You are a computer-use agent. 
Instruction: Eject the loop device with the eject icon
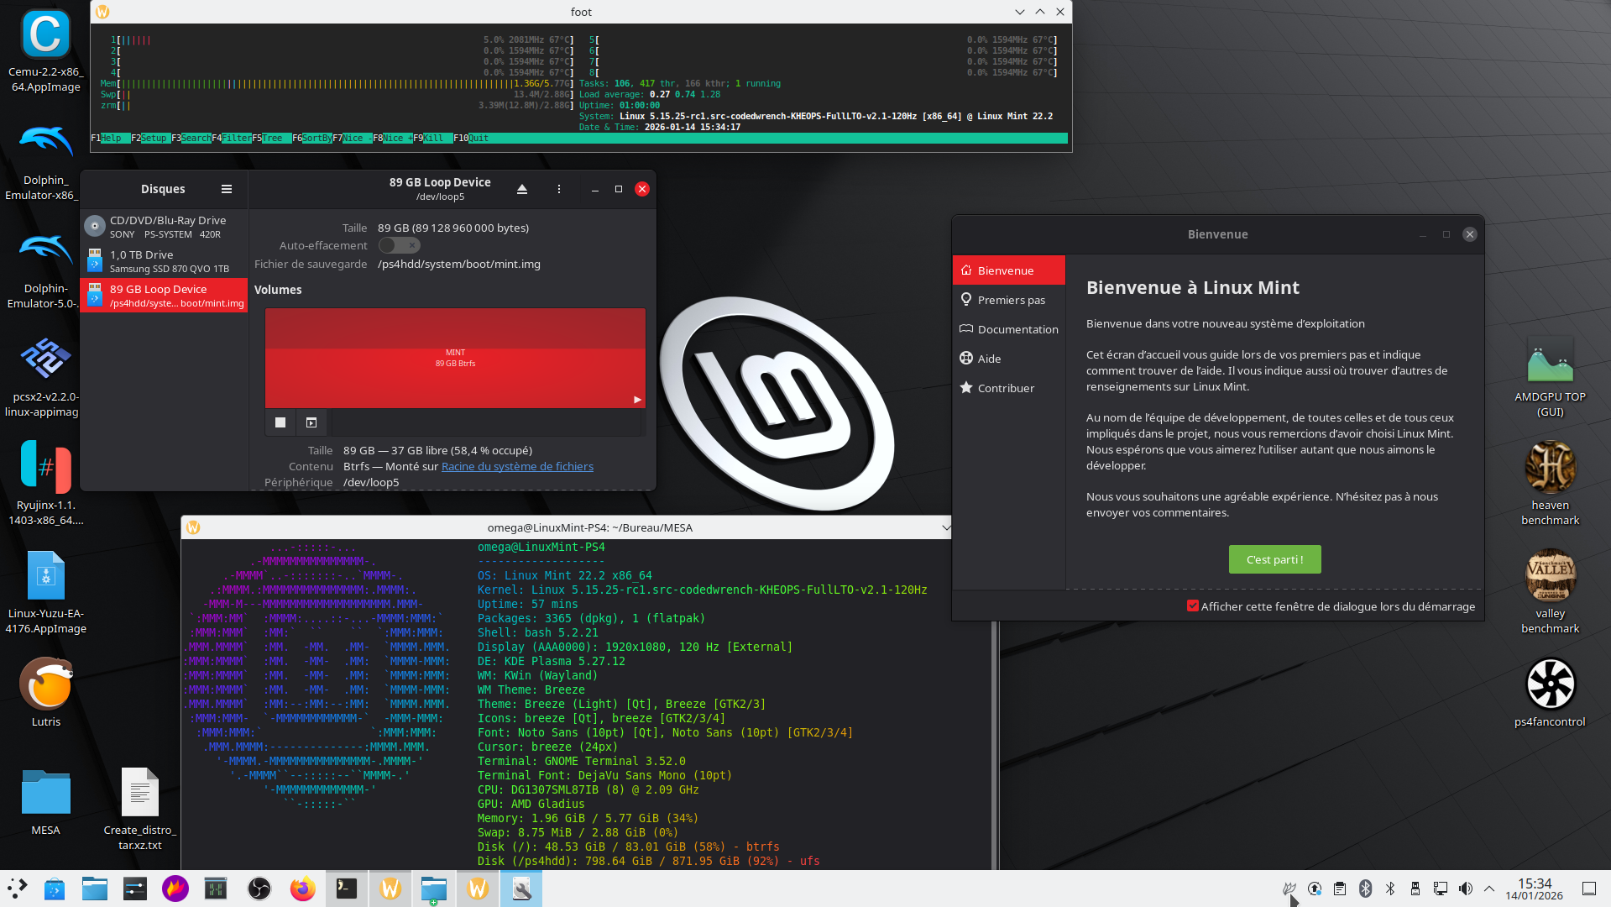[521, 189]
